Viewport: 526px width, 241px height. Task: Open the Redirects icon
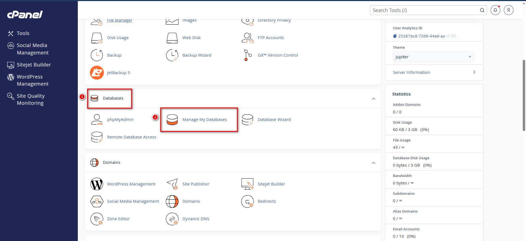pyautogui.click(x=248, y=202)
